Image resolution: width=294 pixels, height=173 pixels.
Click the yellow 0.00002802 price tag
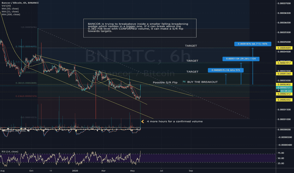[x=284, y=85]
